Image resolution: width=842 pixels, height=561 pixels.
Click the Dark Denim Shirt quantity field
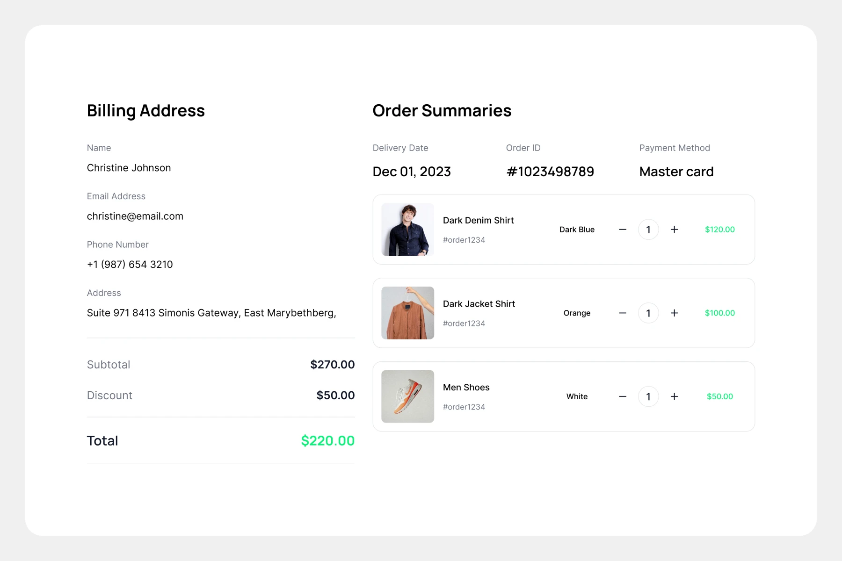click(x=648, y=230)
